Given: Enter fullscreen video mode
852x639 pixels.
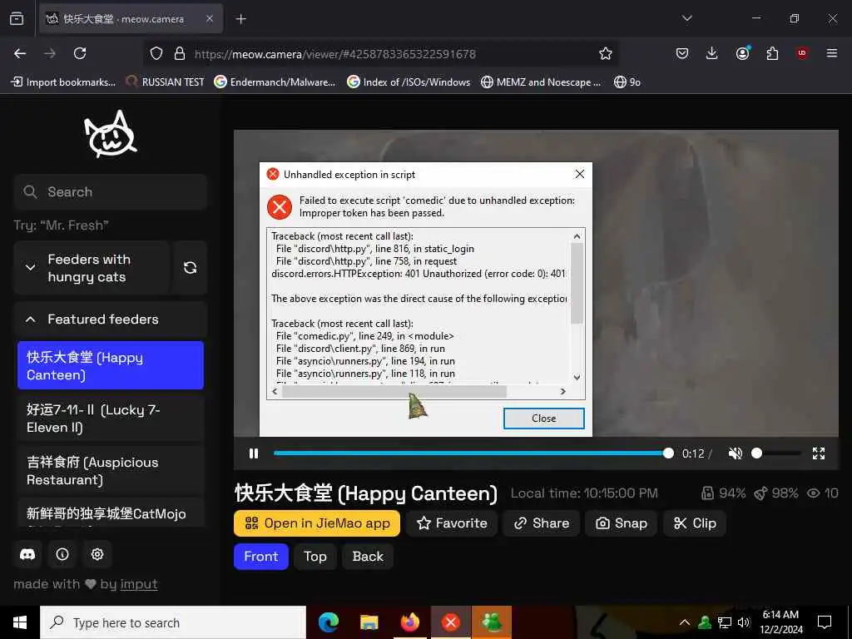Looking at the screenshot, I should click(819, 453).
